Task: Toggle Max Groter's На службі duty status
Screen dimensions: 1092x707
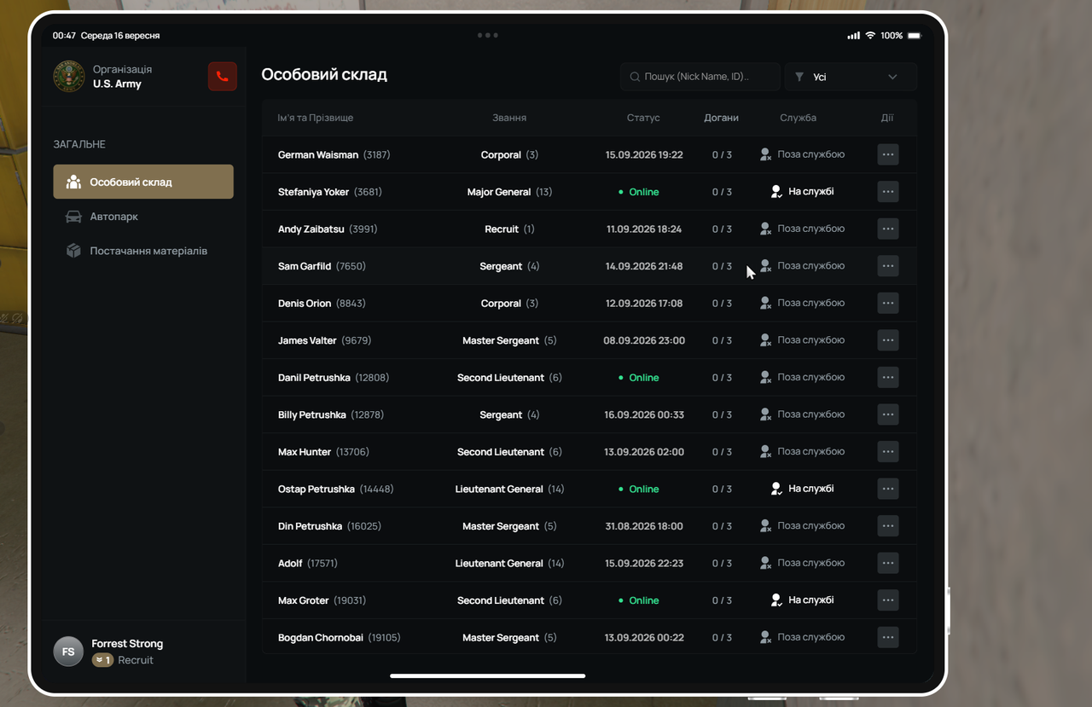Action: [x=802, y=600]
